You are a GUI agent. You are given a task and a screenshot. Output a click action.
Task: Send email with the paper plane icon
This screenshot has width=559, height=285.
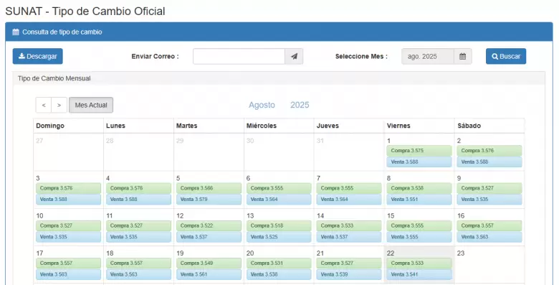pyautogui.click(x=294, y=57)
